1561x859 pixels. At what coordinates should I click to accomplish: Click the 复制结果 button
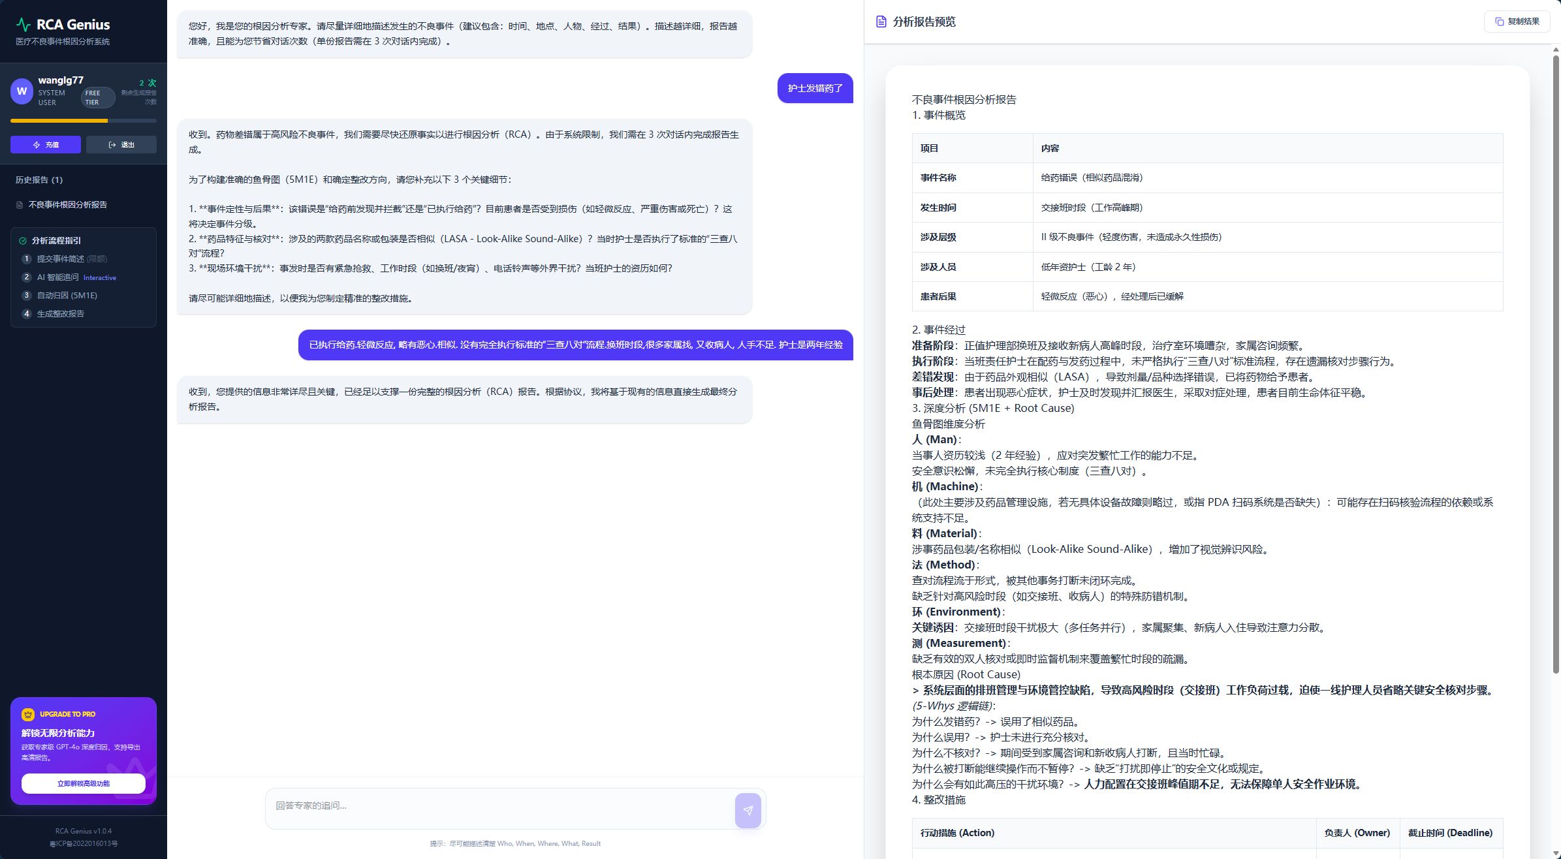[x=1518, y=21]
